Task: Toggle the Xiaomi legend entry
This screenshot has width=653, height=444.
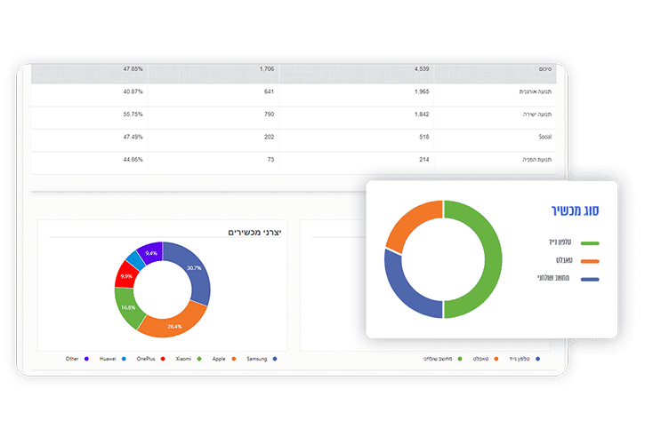Action: (189, 359)
